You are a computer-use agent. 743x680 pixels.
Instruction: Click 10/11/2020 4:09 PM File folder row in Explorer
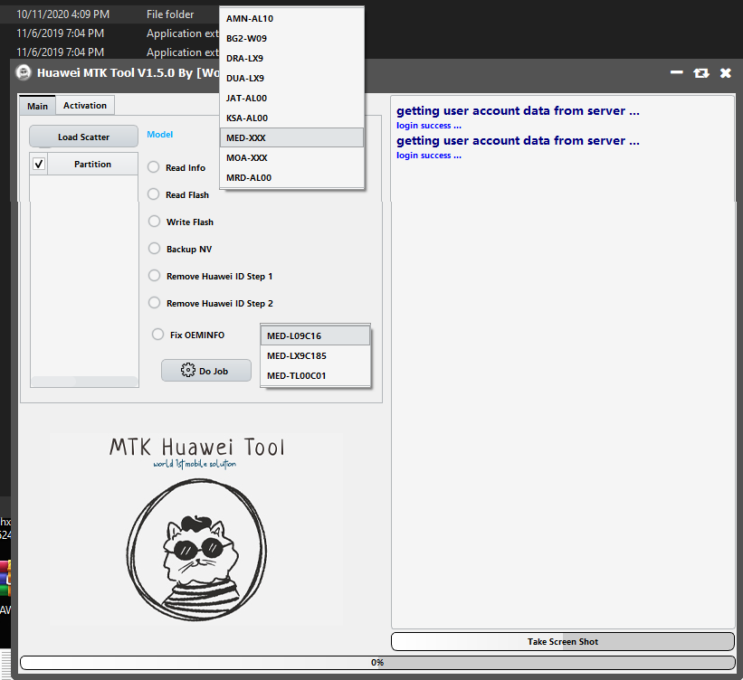[110, 14]
